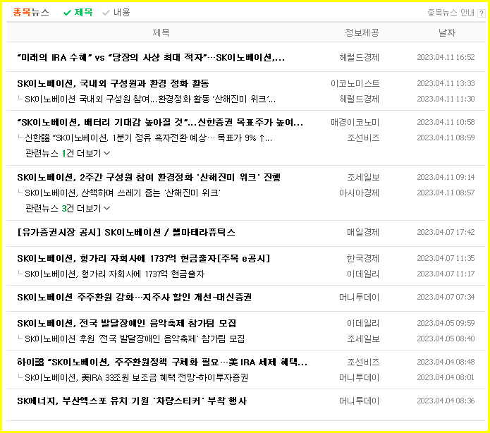490x433 pixels.
Task: Click date 2023.04.05 09:59
Action: click(446, 323)
